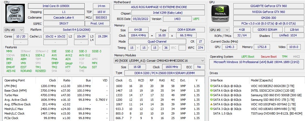Click the Chipset field Intel X299 (Kaby Lake)

coord(168,13)
